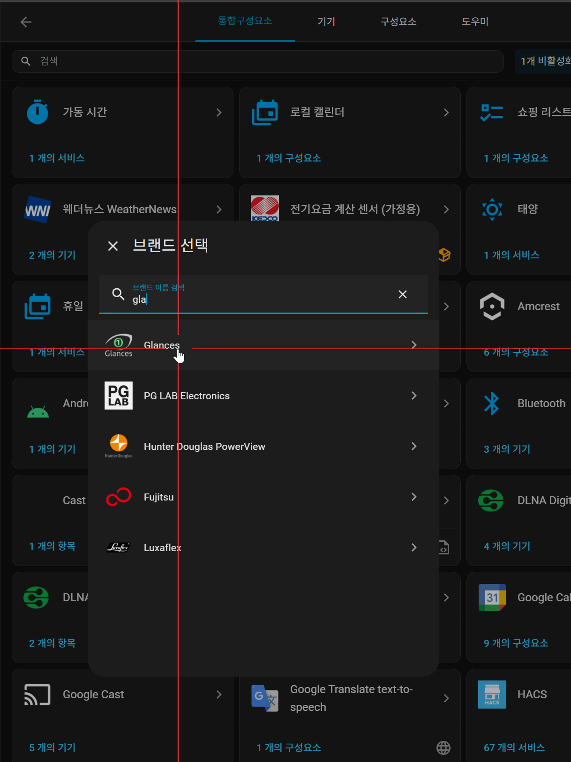
Task: Click the 브랜드 이름 검색 input field
Action: (x=263, y=294)
